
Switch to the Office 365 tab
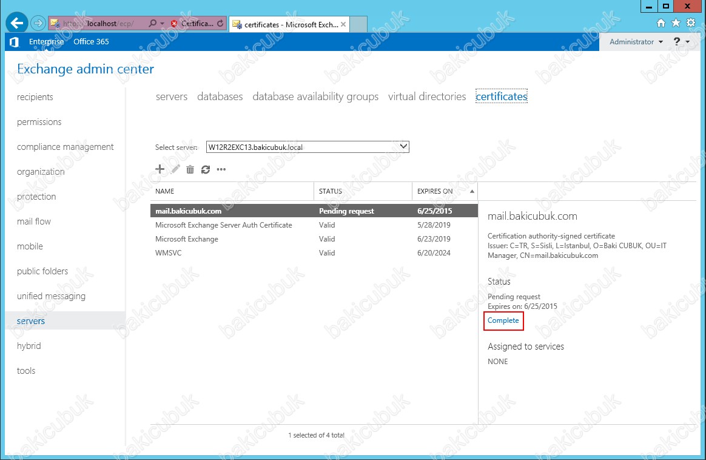(91, 41)
